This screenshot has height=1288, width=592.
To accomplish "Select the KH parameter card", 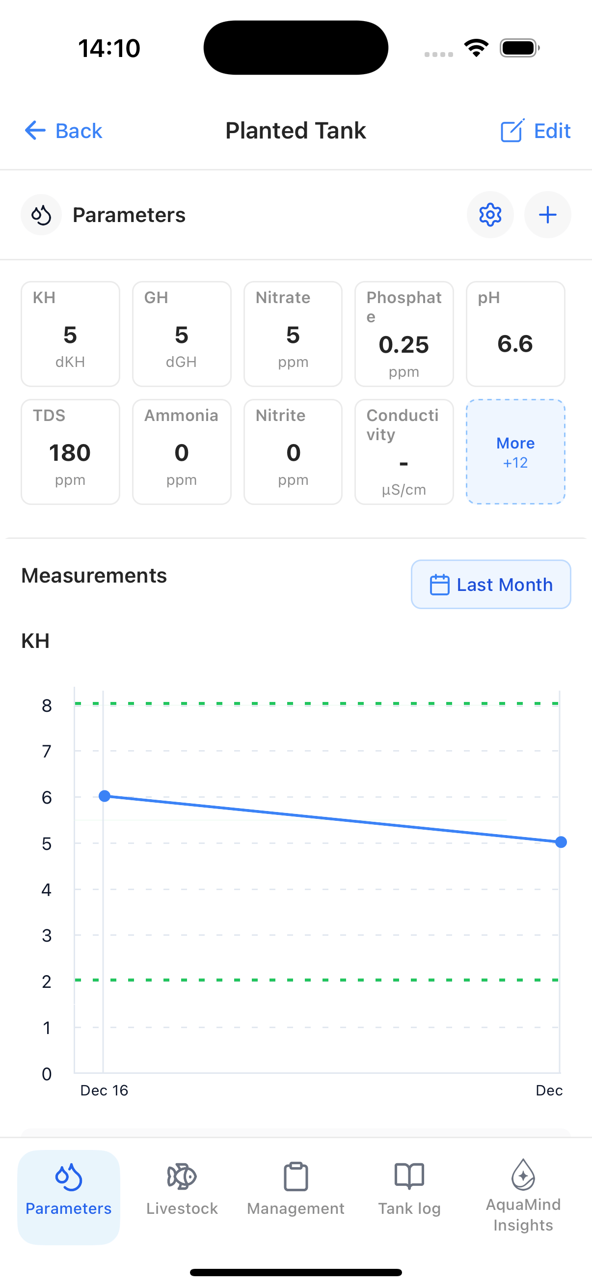I will [x=70, y=334].
